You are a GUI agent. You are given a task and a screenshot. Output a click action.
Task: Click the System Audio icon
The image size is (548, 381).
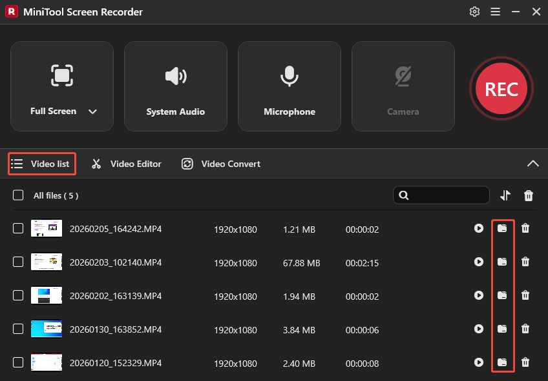coord(176,75)
